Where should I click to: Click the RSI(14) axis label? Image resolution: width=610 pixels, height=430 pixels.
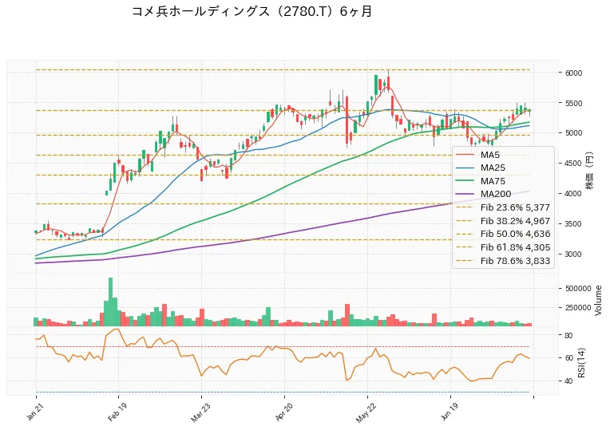tap(581, 363)
